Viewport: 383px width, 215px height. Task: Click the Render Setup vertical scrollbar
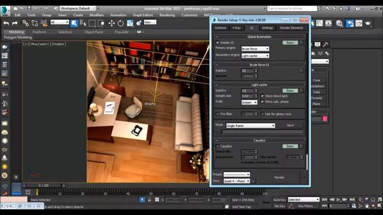[x=307, y=162]
